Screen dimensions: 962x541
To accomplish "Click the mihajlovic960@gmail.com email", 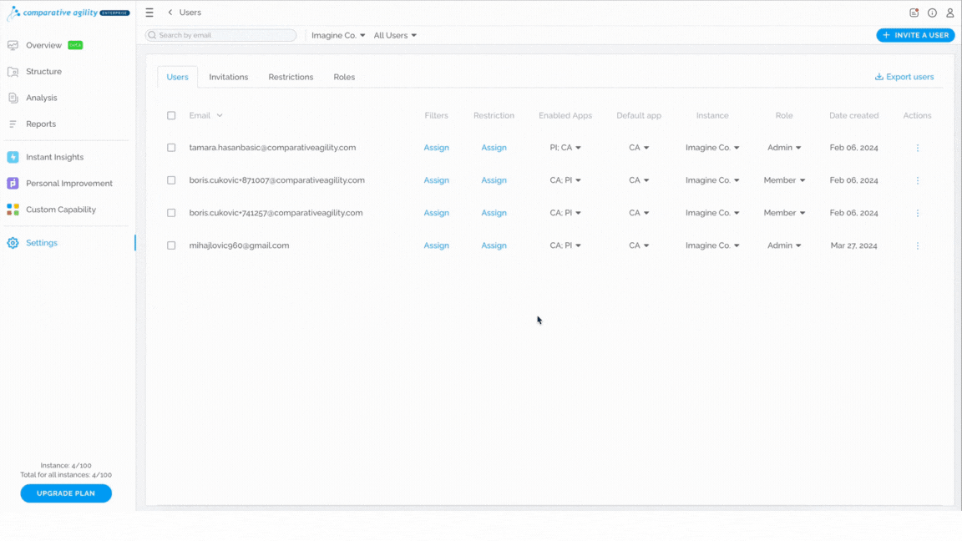I will [240, 245].
